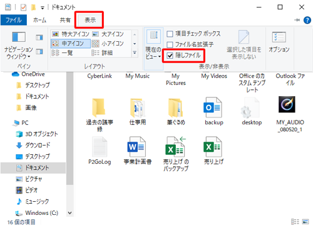Image resolution: width=313 pixels, height=228 pixels.
Task: Select the Outlook ファイル folder label
Action: point(290,79)
